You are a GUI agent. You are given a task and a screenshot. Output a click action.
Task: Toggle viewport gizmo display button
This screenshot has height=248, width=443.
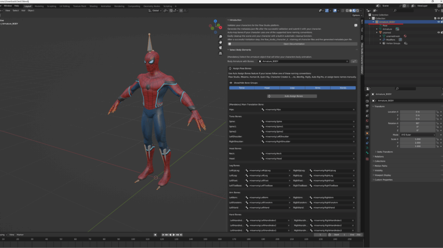pos(327,11)
